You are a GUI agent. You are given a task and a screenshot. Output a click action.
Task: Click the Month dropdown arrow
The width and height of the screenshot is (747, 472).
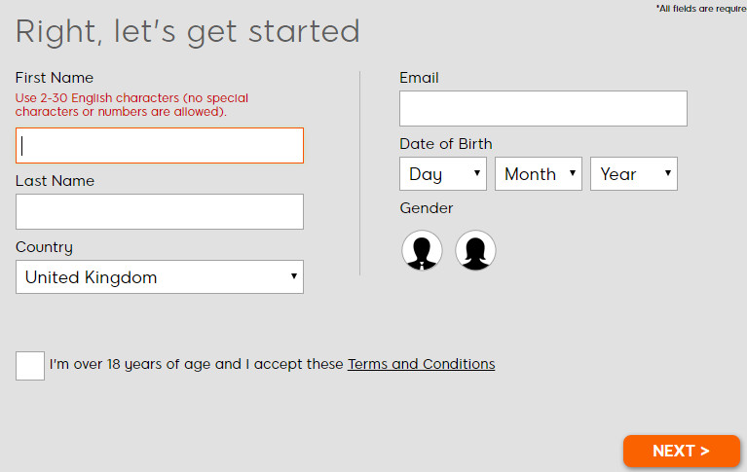[x=573, y=173]
